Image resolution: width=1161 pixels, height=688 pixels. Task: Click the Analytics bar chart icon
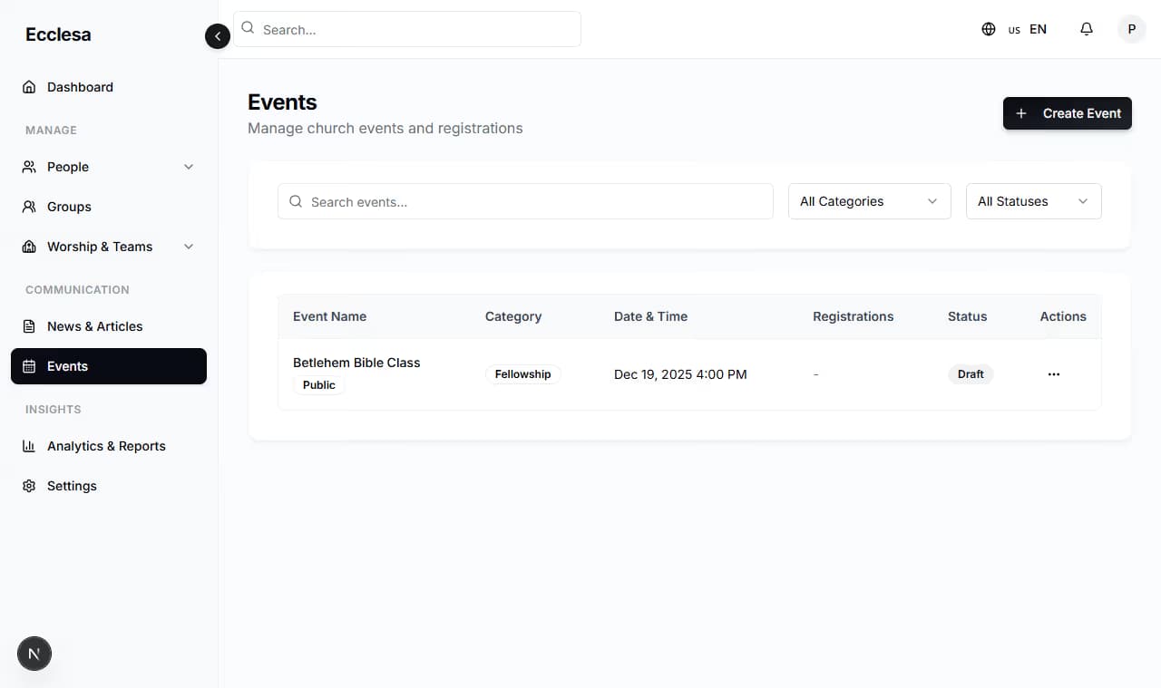29,446
